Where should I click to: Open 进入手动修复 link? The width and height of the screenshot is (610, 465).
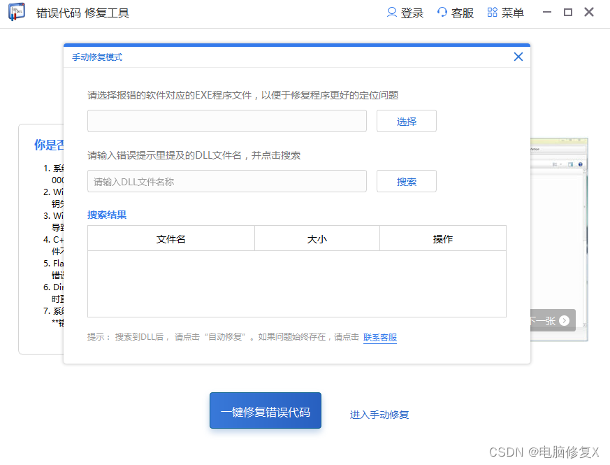pyautogui.click(x=379, y=415)
